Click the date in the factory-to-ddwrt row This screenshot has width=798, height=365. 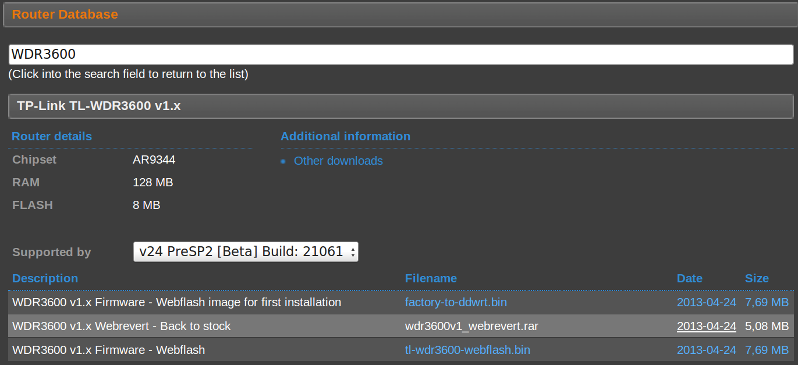click(707, 303)
